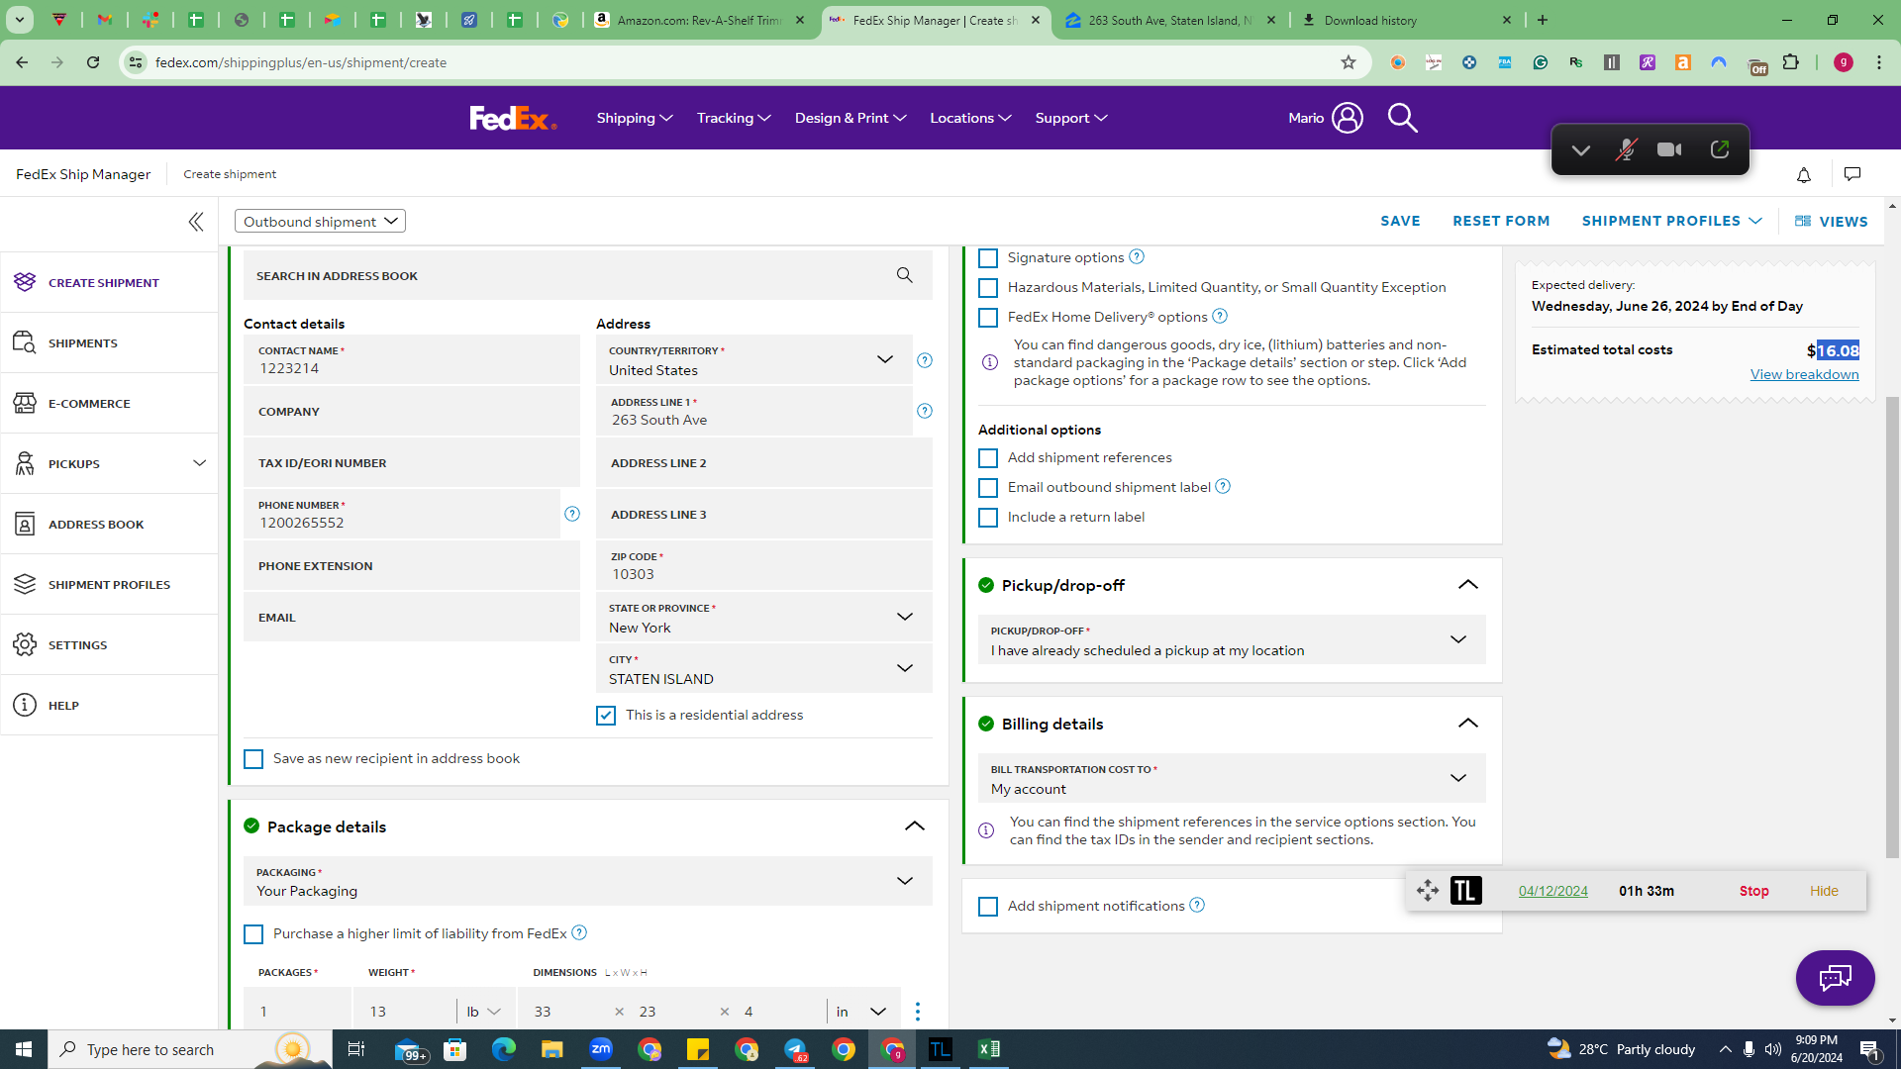The height and width of the screenshot is (1069, 1901).
Task: Show help for shipment notifications
Action: pyautogui.click(x=1197, y=905)
